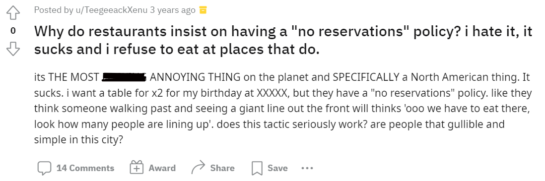Click the "3 years ago" timestamp
The height and width of the screenshot is (181, 545).
[173, 10]
